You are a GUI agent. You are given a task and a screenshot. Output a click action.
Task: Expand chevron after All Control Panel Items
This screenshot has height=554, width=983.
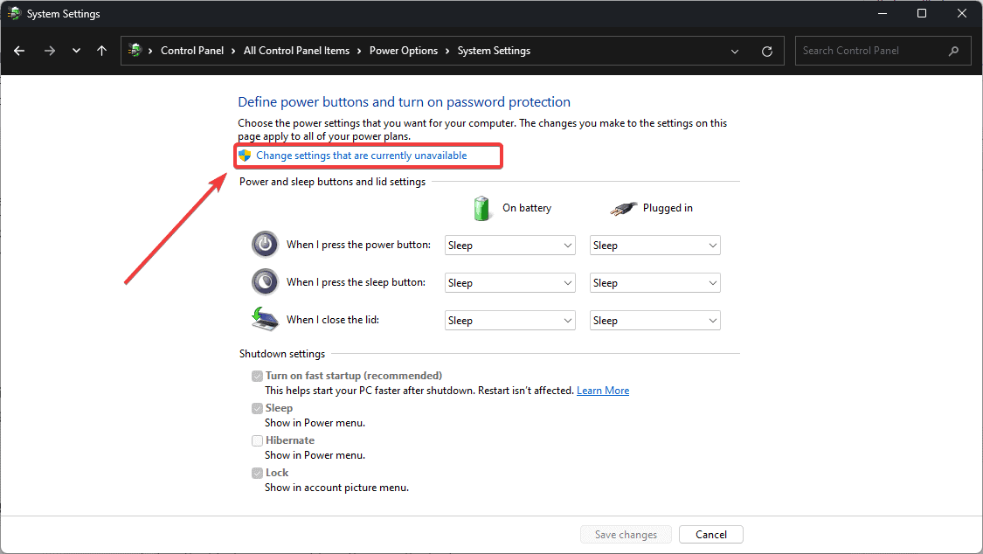[359, 51]
